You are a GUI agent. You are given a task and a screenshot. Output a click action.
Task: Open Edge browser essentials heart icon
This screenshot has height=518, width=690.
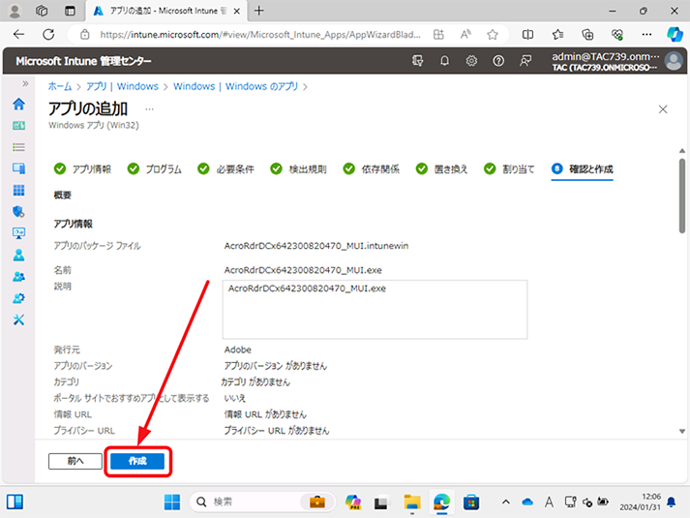click(617, 34)
